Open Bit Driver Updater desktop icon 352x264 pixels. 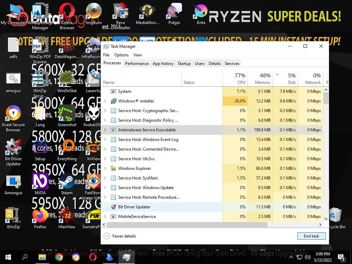coord(13,153)
